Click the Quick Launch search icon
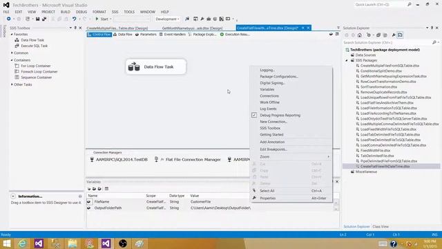Viewport: 442px width, 249px height. point(410,5)
